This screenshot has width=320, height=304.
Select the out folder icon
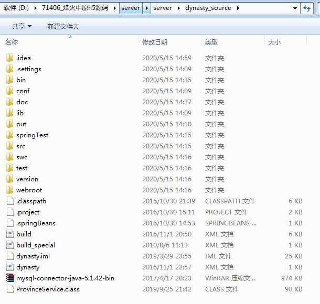coord(9,124)
